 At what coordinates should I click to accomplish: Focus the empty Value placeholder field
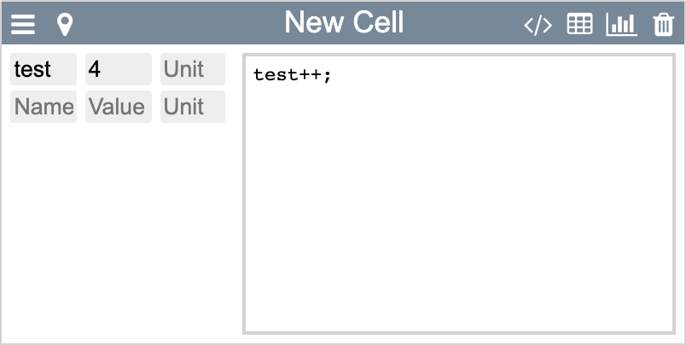[x=118, y=107]
